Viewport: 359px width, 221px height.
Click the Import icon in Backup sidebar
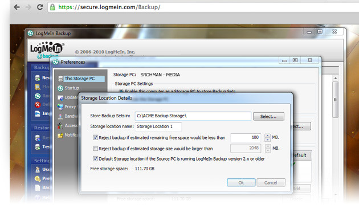(x=38, y=113)
